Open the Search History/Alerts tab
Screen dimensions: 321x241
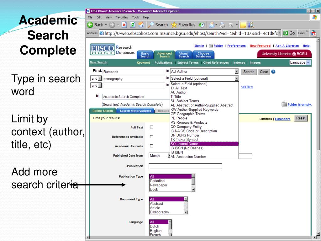click(135, 111)
